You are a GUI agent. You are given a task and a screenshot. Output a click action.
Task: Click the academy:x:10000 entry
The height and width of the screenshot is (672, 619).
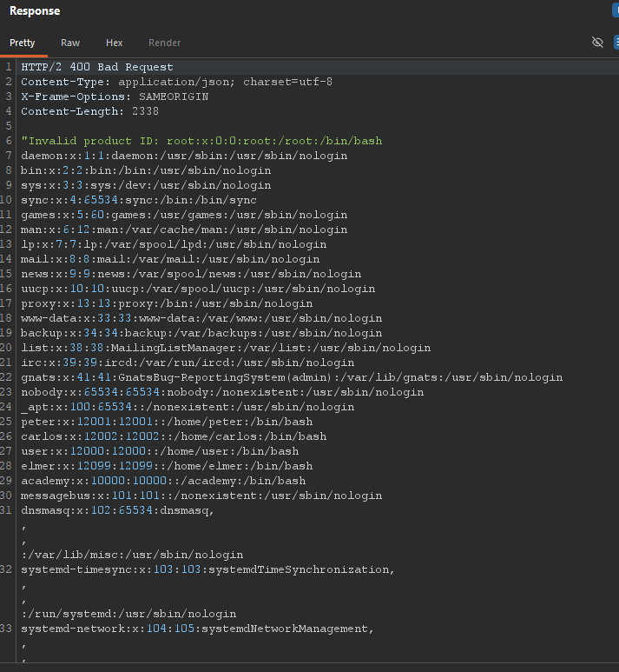163,481
